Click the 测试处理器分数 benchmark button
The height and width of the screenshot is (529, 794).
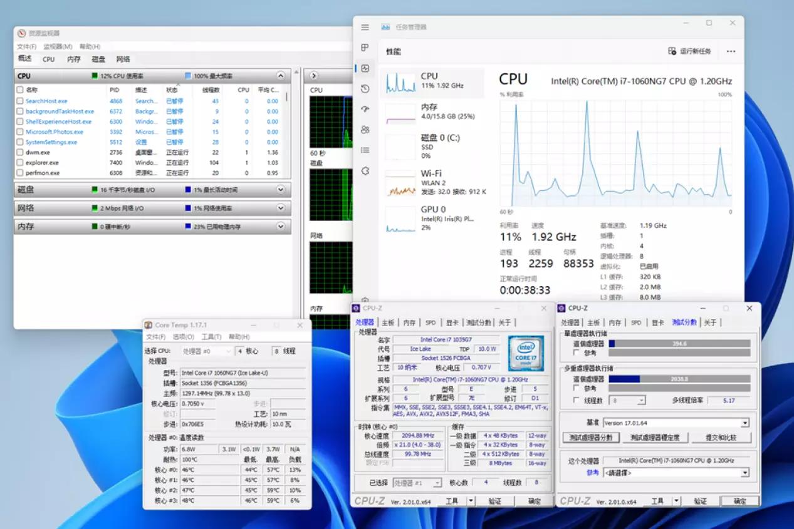click(590, 438)
